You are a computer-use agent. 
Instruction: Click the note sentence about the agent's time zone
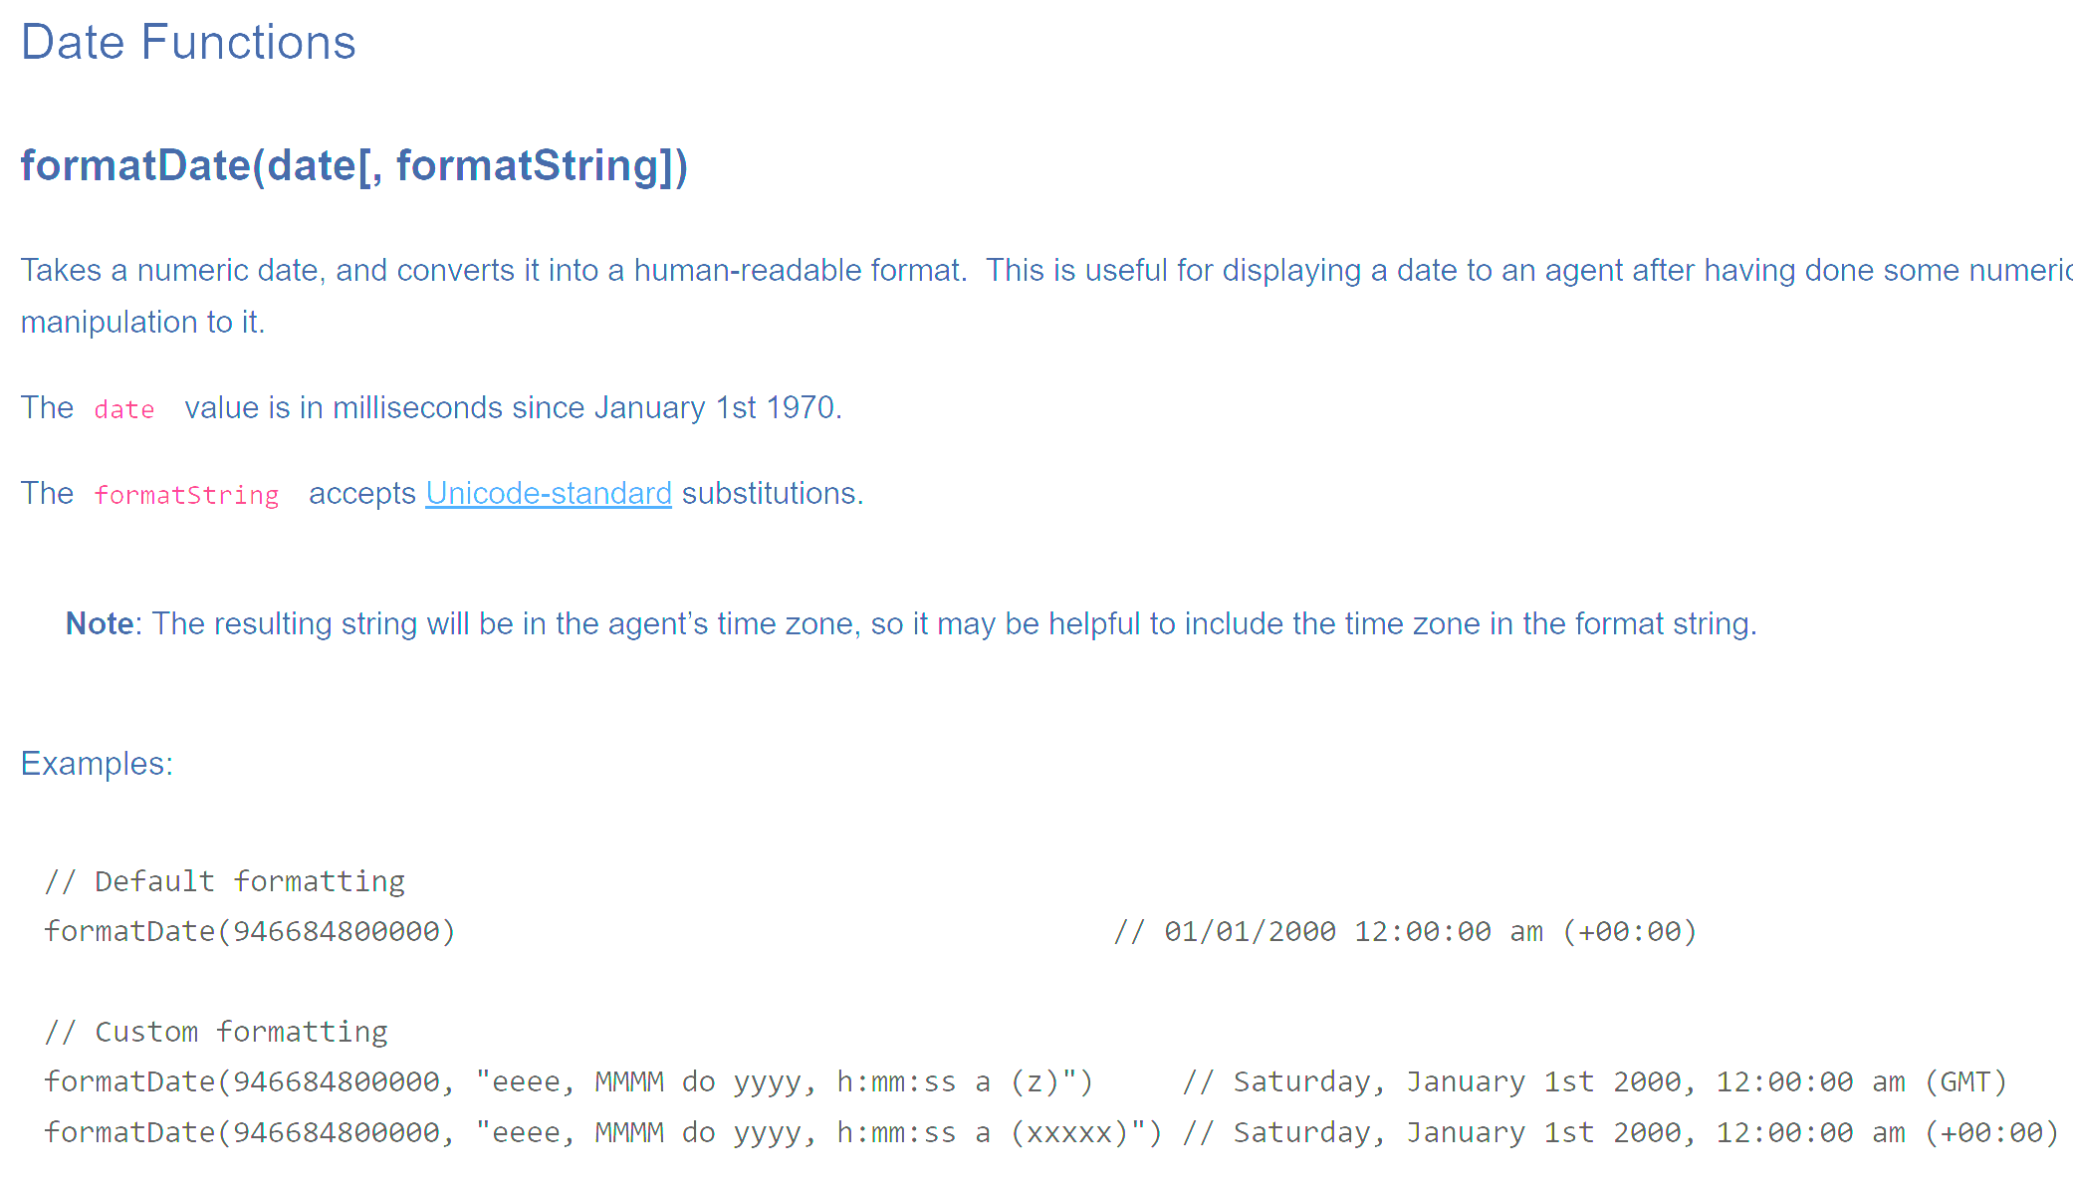tap(954, 623)
